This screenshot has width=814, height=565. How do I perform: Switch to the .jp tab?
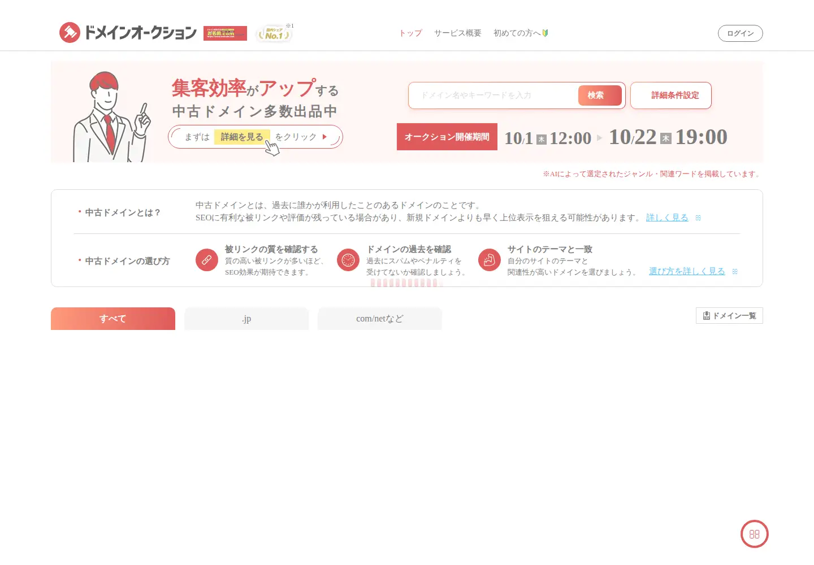tap(246, 319)
